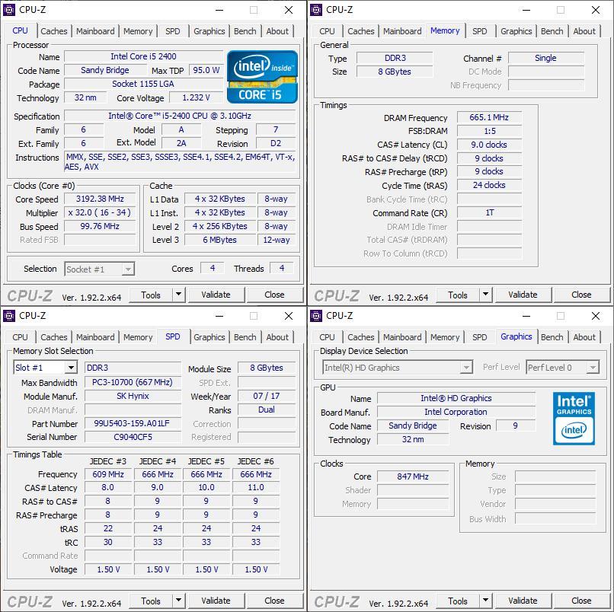
Task: Open Tools dropdown arrow in the SPD tab window
Action: point(178,601)
